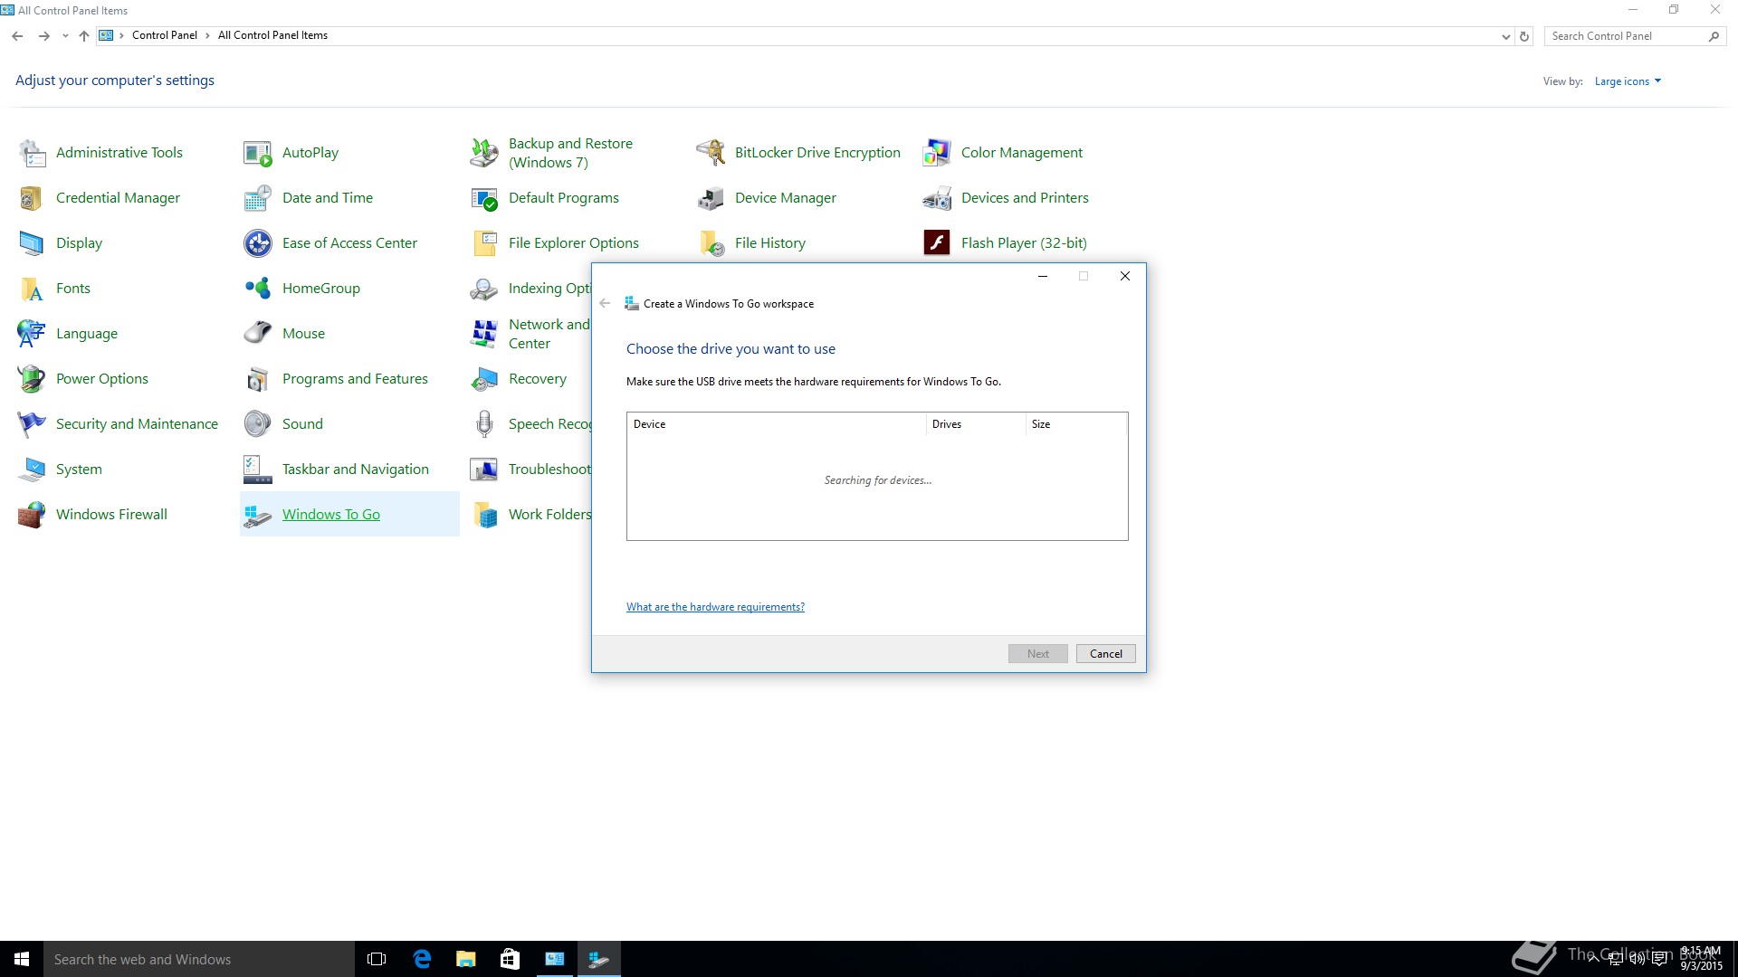Open the recent locations dropdown arrow
The image size is (1738, 977).
coord(65,36)
